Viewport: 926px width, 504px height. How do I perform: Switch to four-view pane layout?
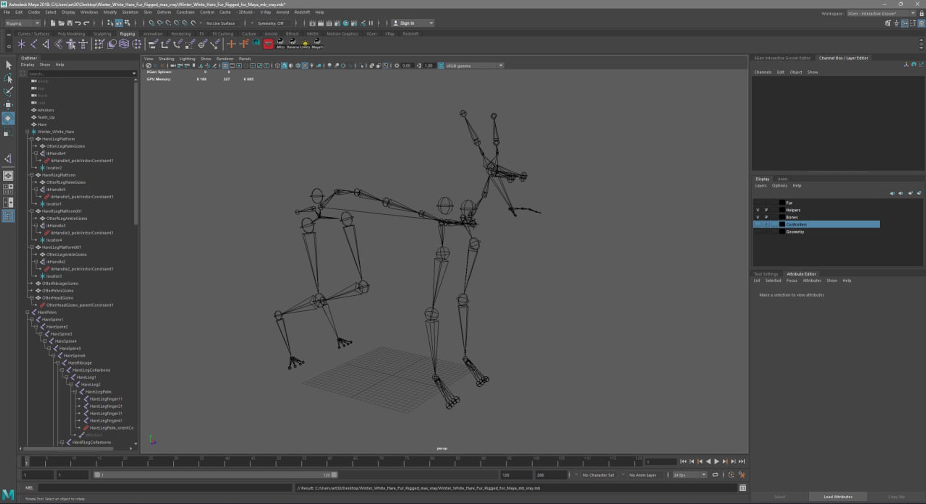[x=8, y=189]
